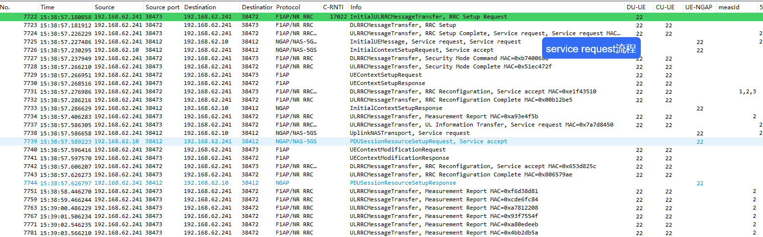Click the C-RNTI column header
This screenshot has height=237, width=763.
pyautogui.click(x=332, y=7)
